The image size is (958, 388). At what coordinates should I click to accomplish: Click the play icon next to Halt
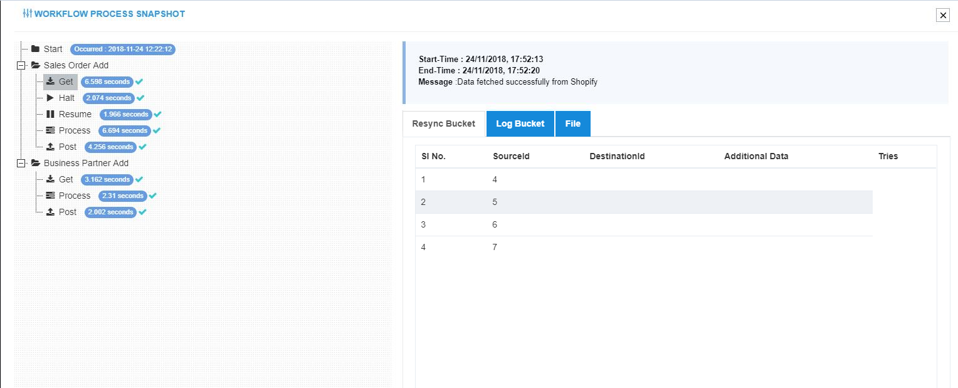point(51,98)
